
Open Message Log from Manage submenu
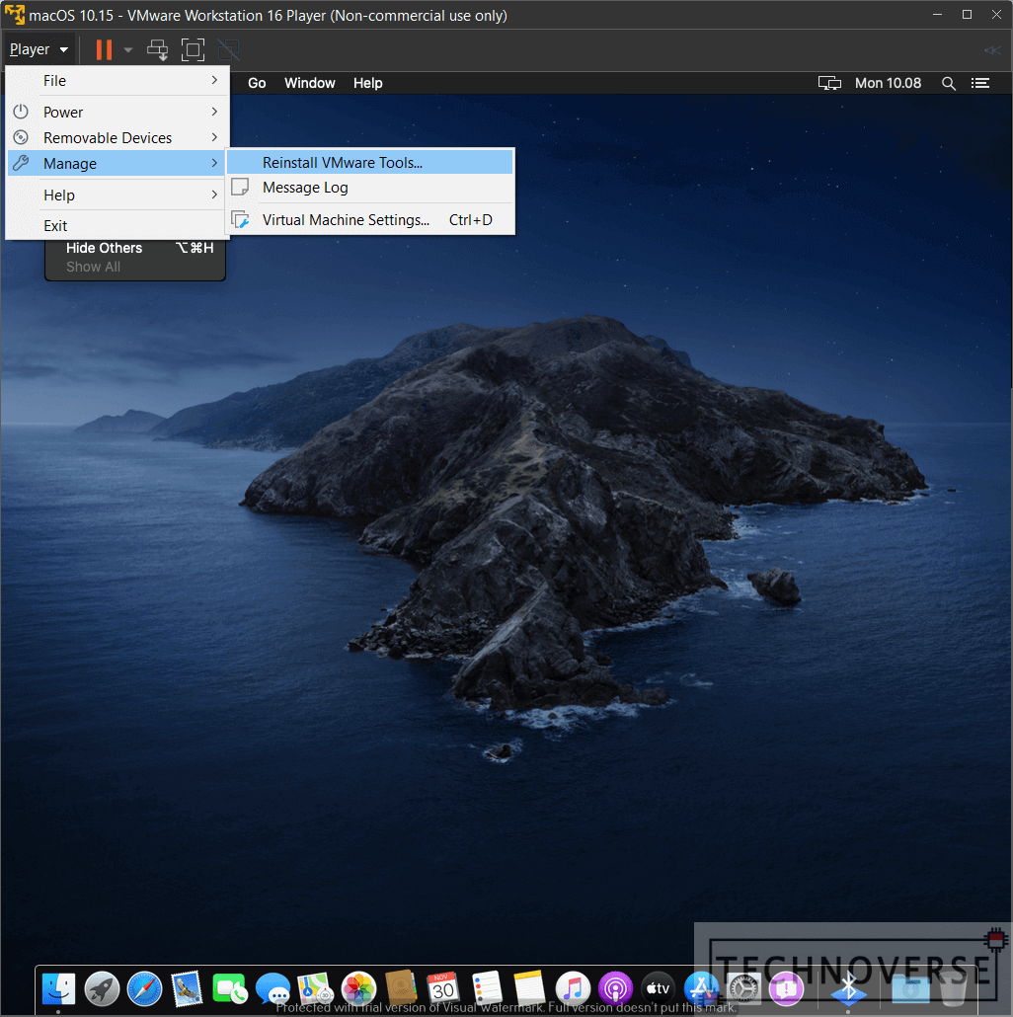coord(369,188)
